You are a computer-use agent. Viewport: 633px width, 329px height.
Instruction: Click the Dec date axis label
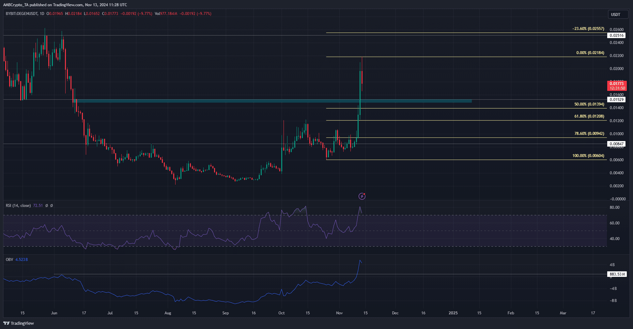click(x=395, y=313)
